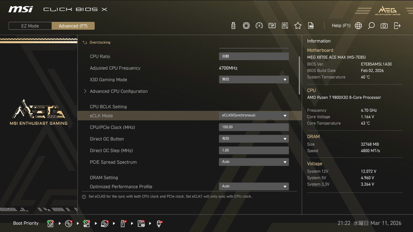
Task: Click the exit icon in top bar
Action: point(397,26)
